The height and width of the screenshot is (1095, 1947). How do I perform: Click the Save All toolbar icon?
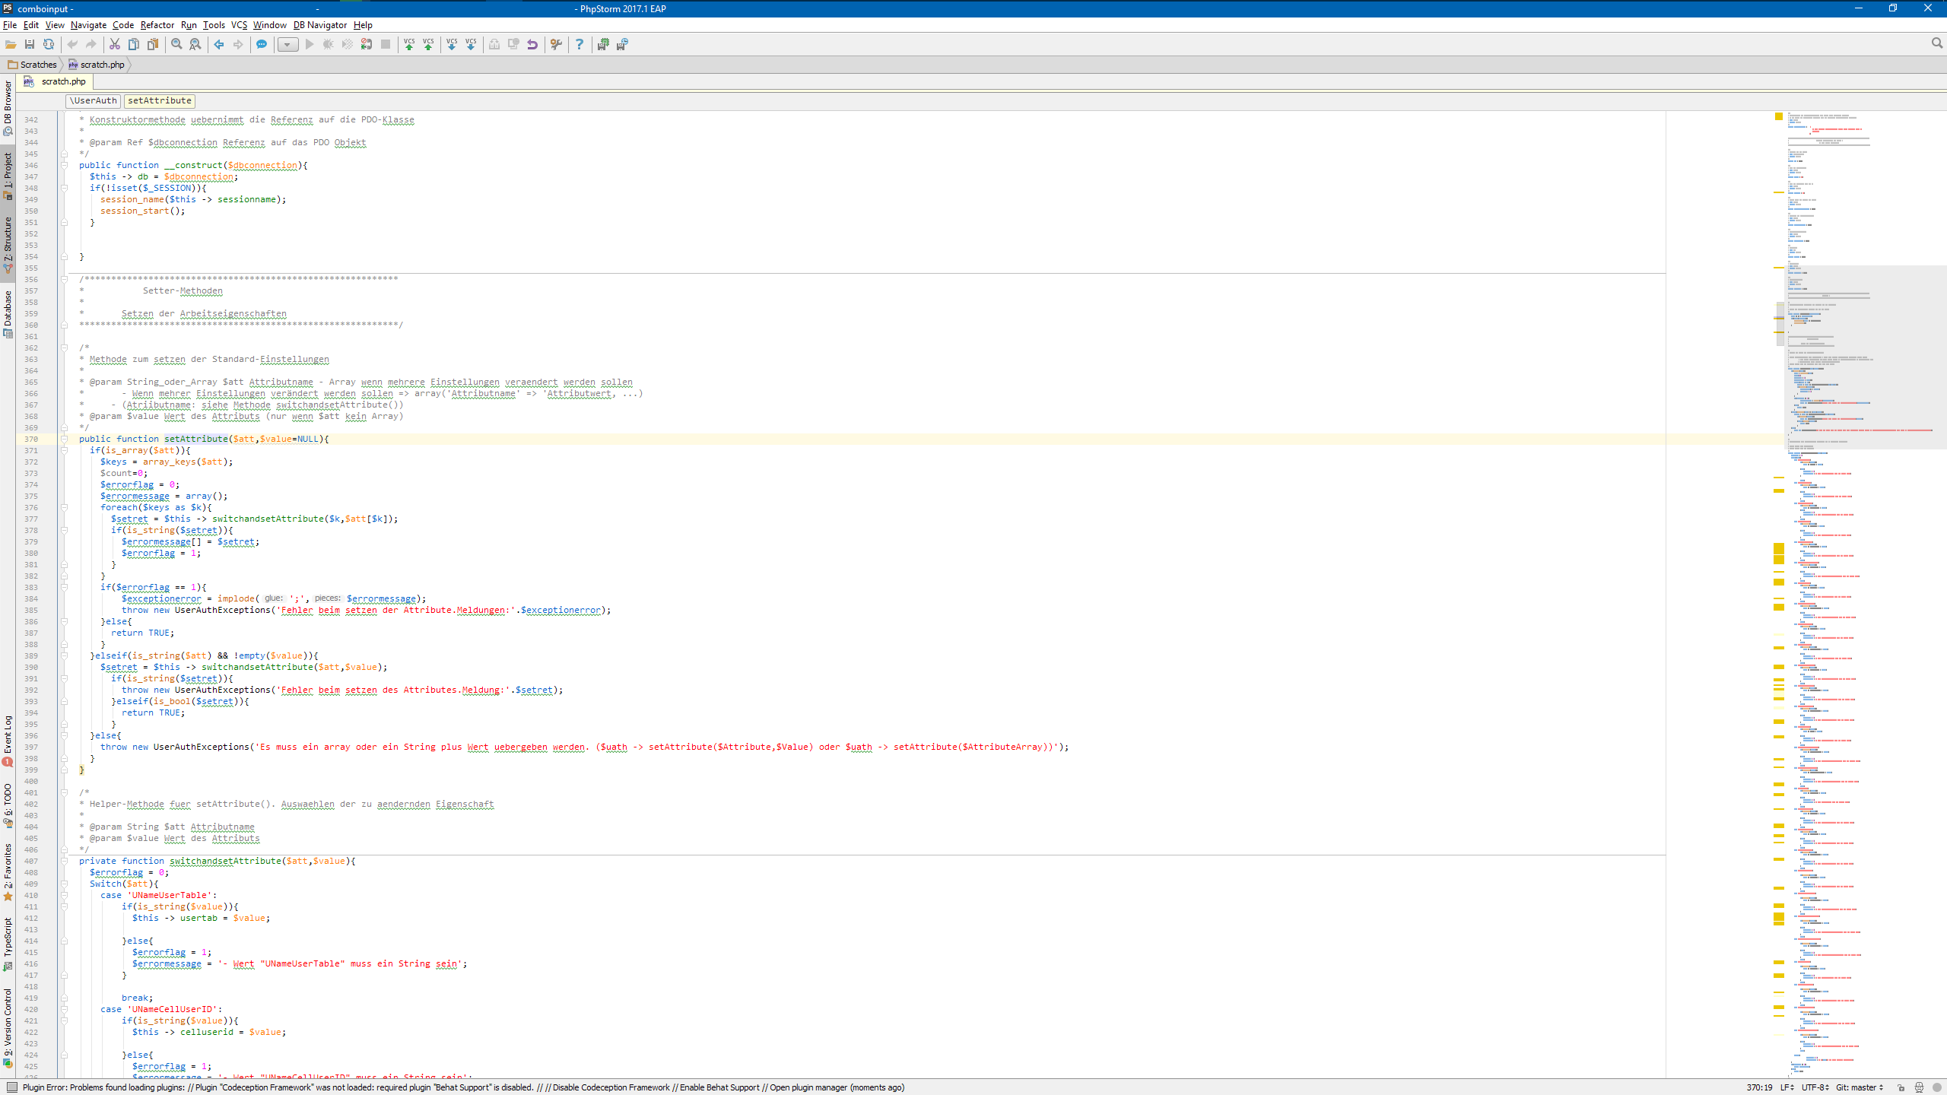pos(30,44)
